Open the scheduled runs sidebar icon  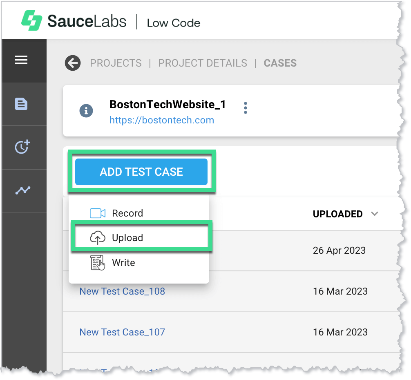[x=21, y=147]
